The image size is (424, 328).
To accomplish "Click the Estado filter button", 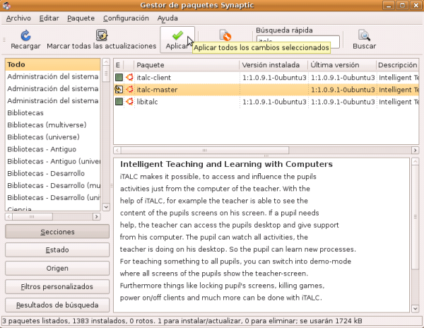I will [x=57, y=250].
